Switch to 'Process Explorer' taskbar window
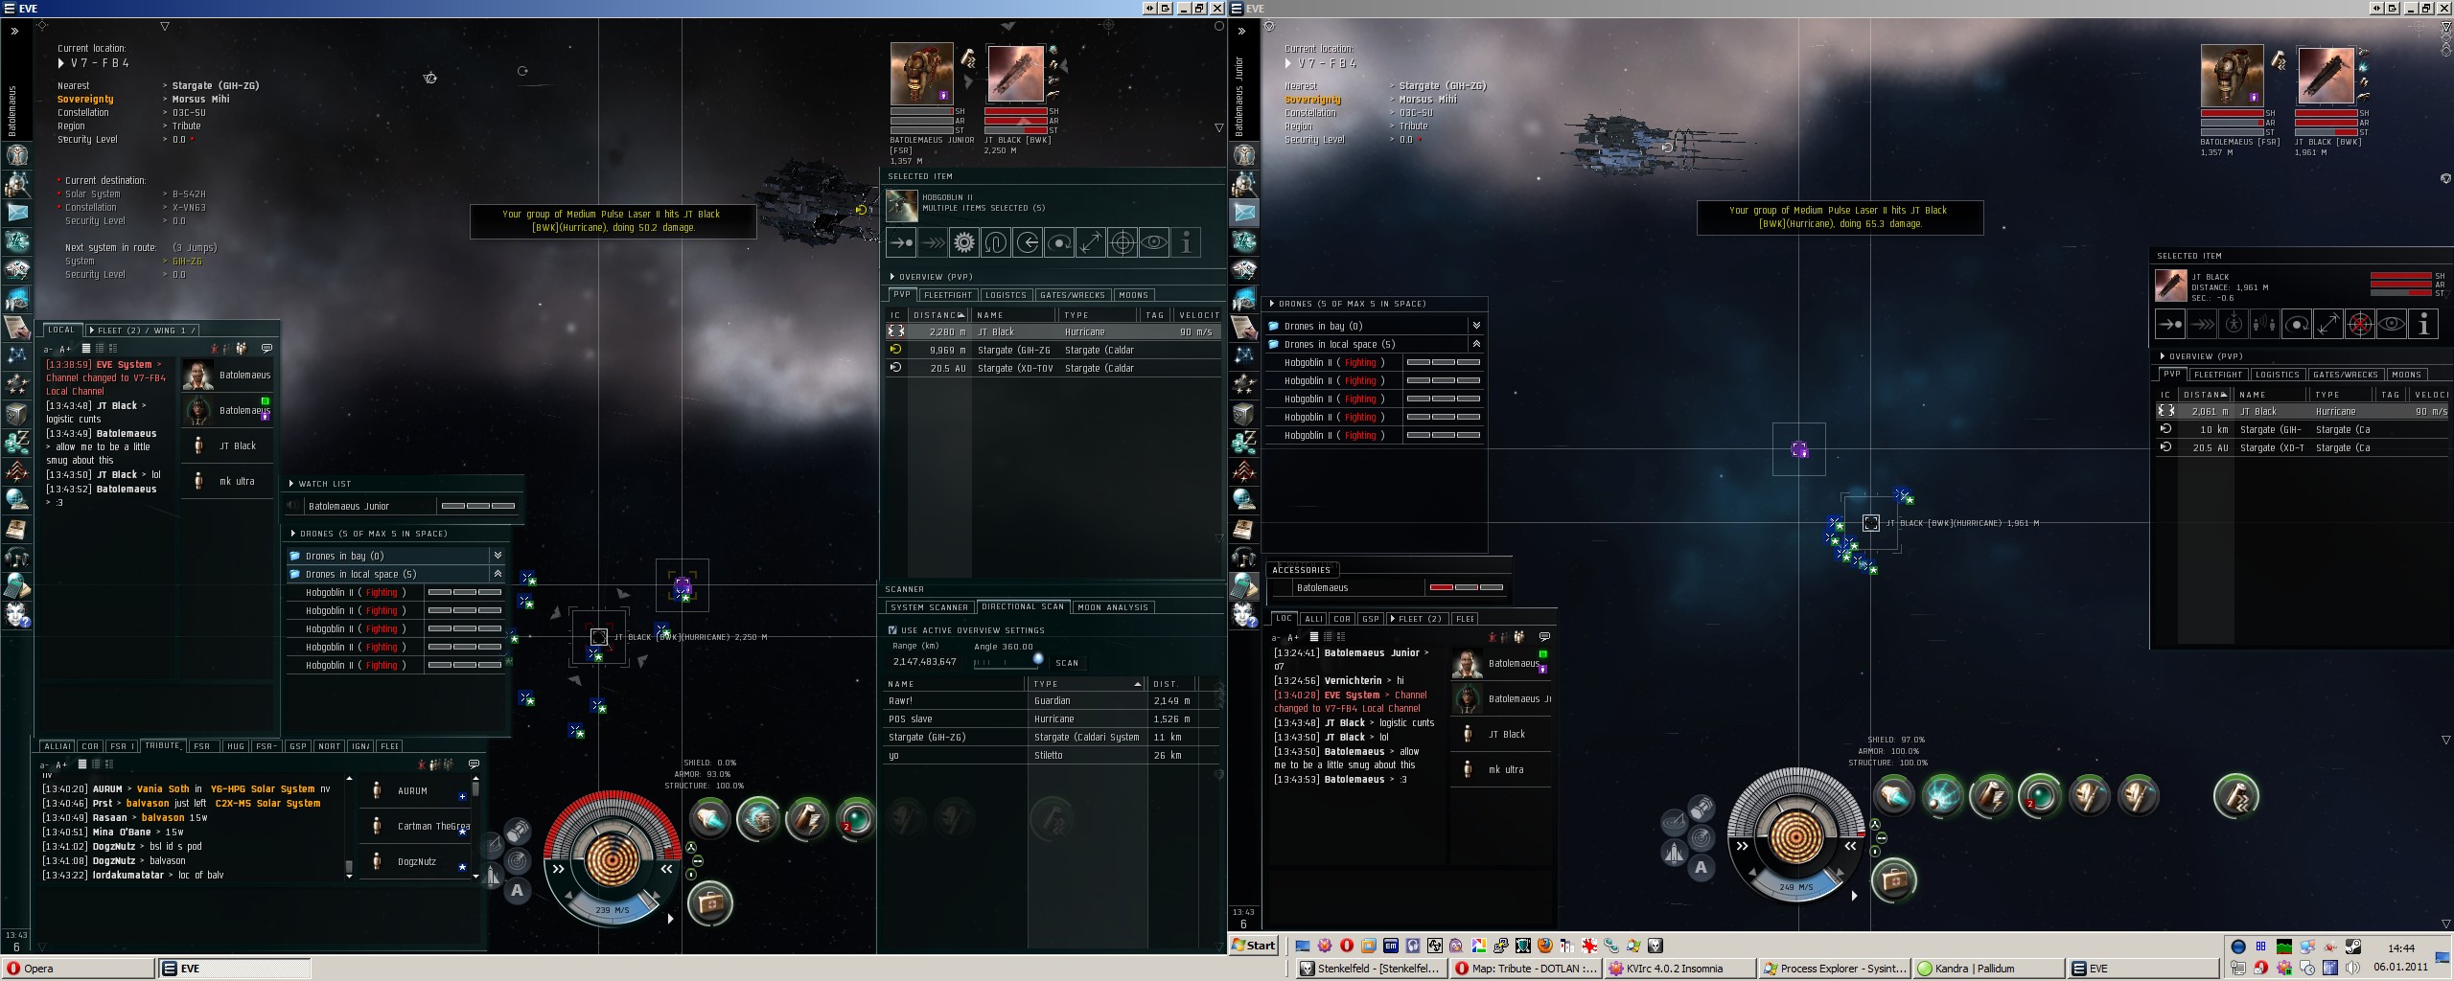This screenshot has height=981, width=2454. [1834, 969]
